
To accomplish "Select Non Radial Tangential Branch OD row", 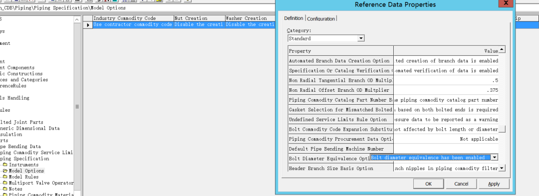I will (341, 80).
